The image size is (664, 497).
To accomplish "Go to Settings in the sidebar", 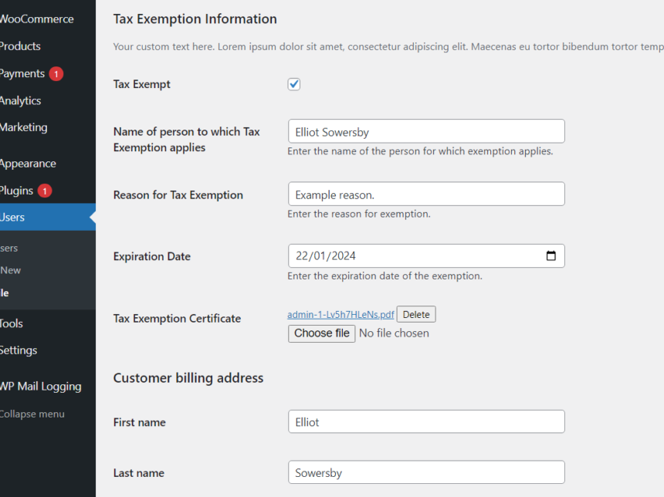I will click(19, 350).
